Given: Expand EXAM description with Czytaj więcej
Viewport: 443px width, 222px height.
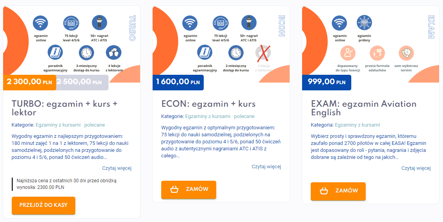Looking at the screenshot, I should [416, 168].
